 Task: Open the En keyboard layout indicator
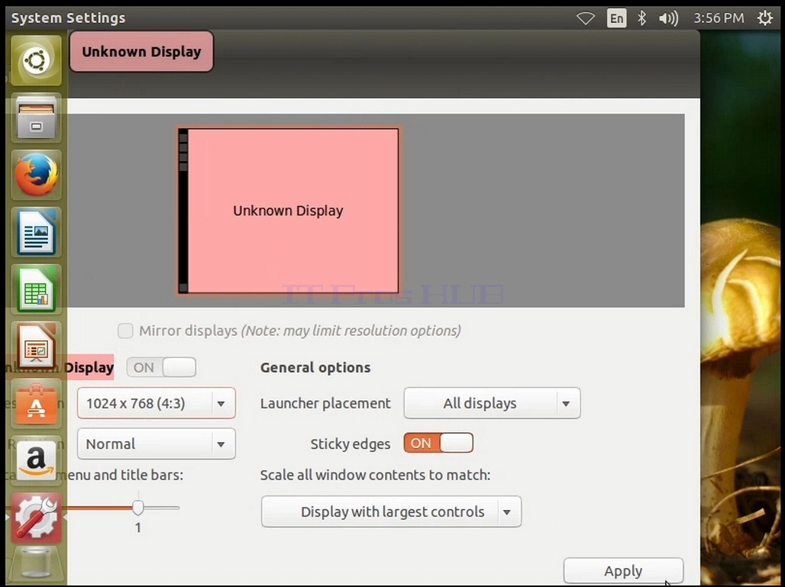616,18
